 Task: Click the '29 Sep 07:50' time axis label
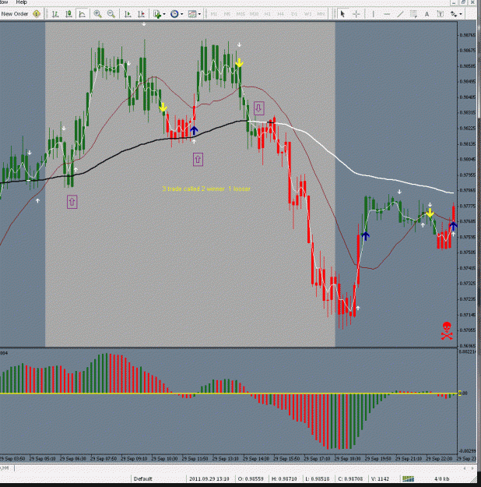[104, 458]
